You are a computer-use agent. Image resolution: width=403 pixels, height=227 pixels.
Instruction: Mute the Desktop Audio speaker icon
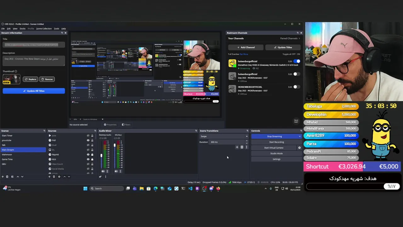(103, 171)
